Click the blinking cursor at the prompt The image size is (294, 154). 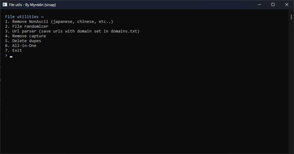[11, 57]
